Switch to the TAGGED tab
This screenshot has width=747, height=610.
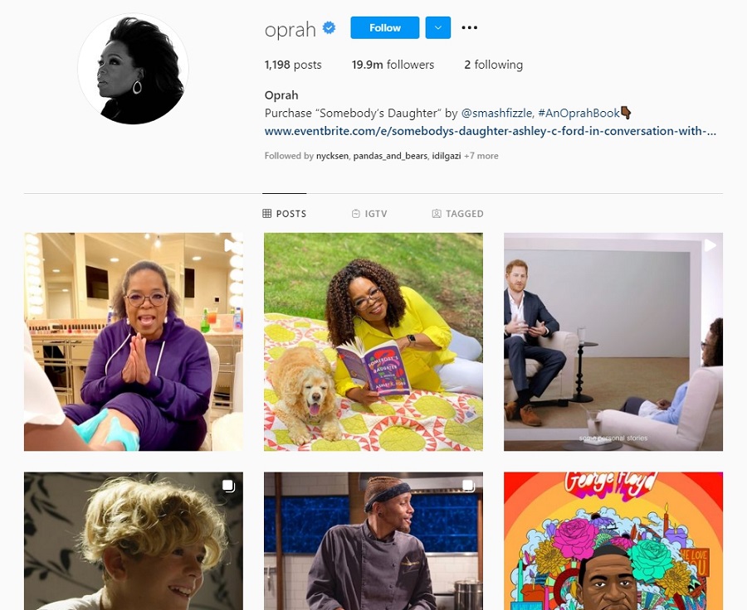458,214
